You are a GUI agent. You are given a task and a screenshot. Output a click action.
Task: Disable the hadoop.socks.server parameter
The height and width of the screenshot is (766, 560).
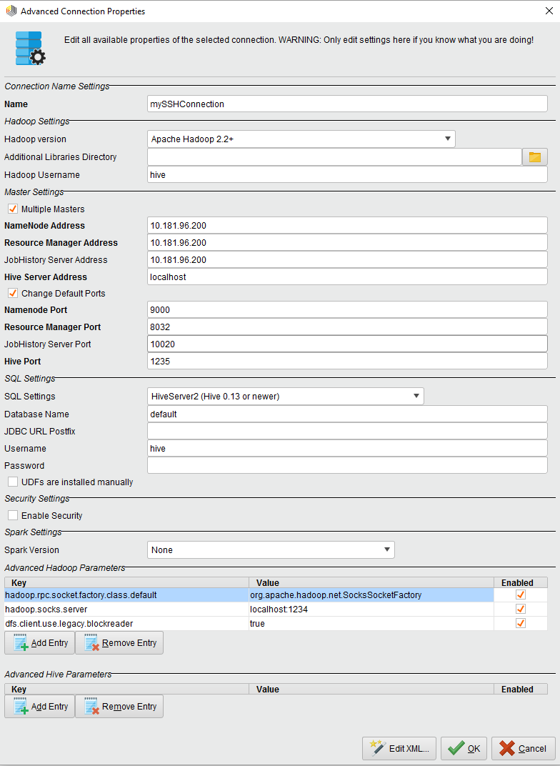click(520, 609)
